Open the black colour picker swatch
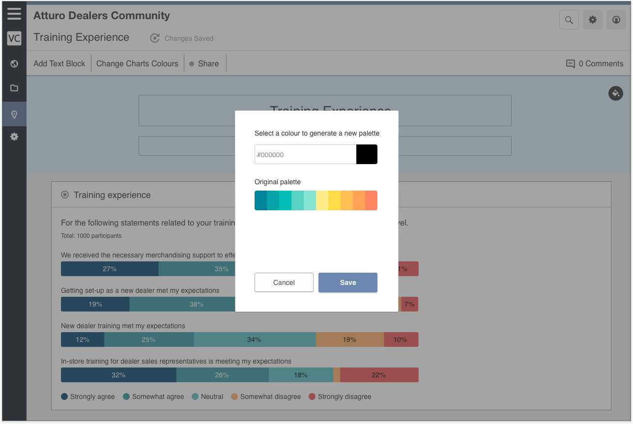Screen dimensions: 633x424 [x=367, y=154]
